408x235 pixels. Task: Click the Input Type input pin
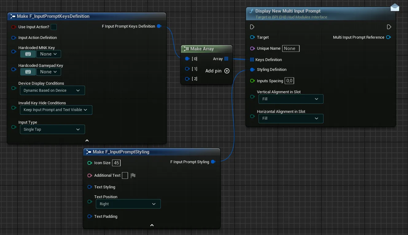coord(14,127)
